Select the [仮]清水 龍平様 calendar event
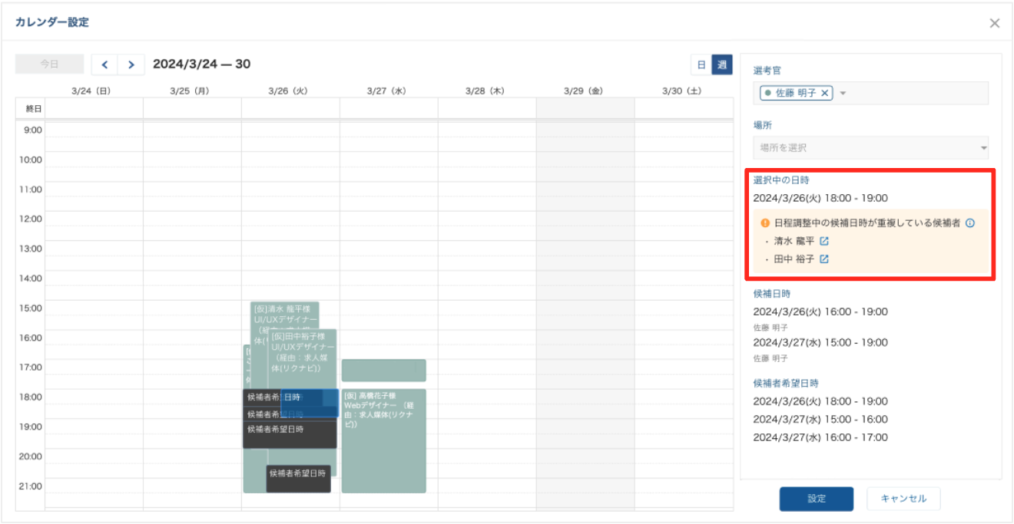This screenshot has height=524, width=1014. (x=284, y=315)
